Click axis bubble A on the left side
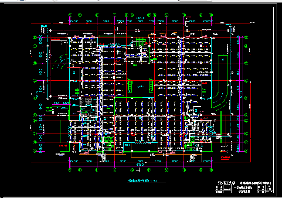Image resolution: width=282 pixels, height=198 pixels. [x=35, y=151]
